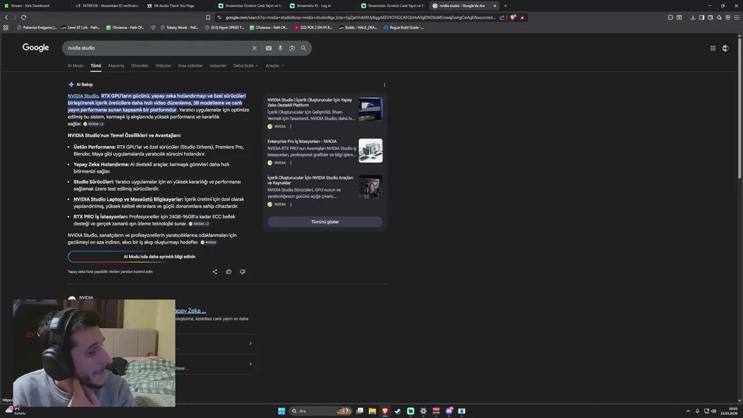
Task: Open thumbnail of first NVIDIA Studio source card
Action: click(370, 109)
